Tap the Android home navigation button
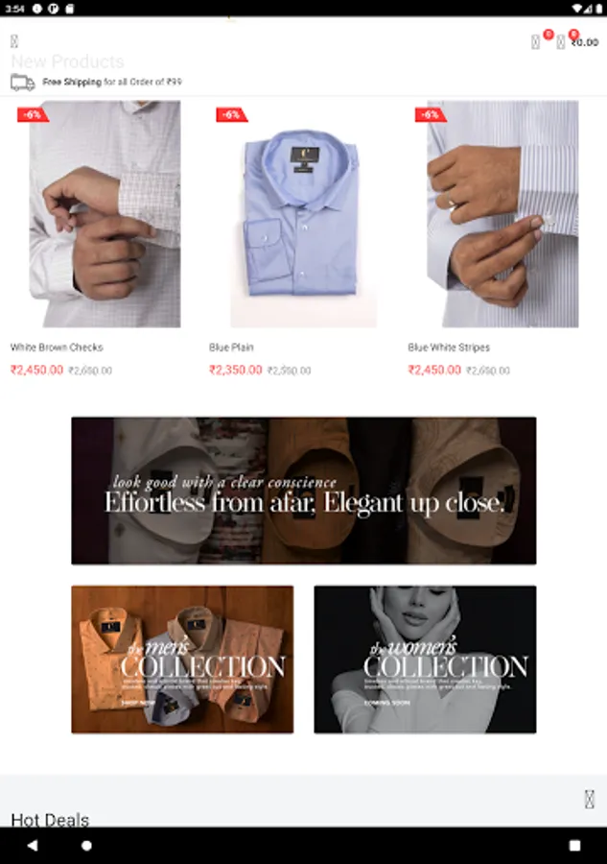Viewport: 607px width, 864px height. (86, 845)
